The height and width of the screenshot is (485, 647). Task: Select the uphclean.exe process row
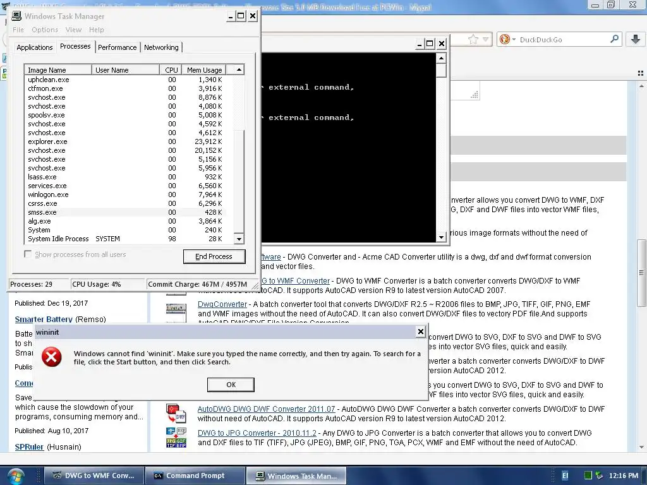126,80
